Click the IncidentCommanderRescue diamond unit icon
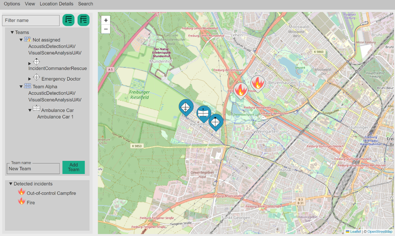 click(x=37, y=62)
